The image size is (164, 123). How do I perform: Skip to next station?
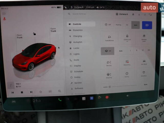(x=31, y=92)
